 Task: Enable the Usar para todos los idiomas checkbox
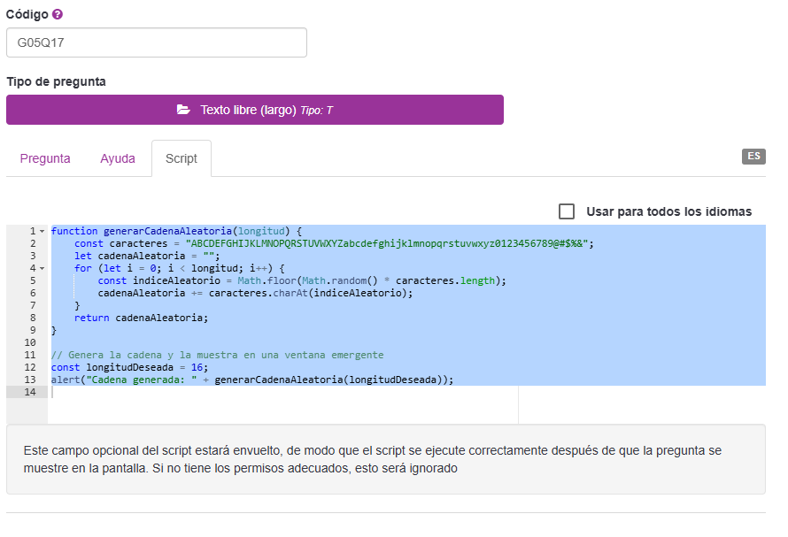point(567,211)
